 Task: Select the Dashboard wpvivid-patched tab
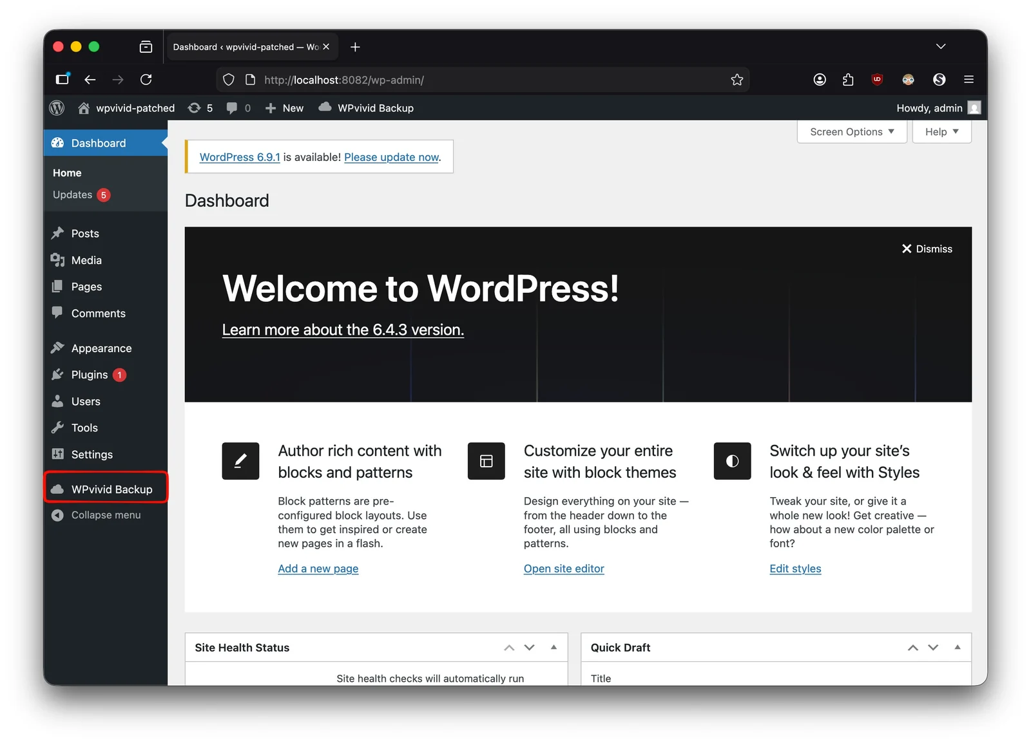(x=253, y=47)
